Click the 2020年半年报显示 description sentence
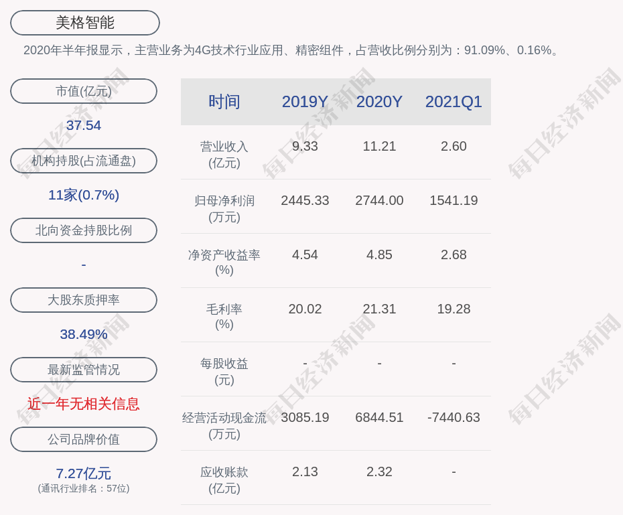 pyautogui.click(x=291, y=50)
